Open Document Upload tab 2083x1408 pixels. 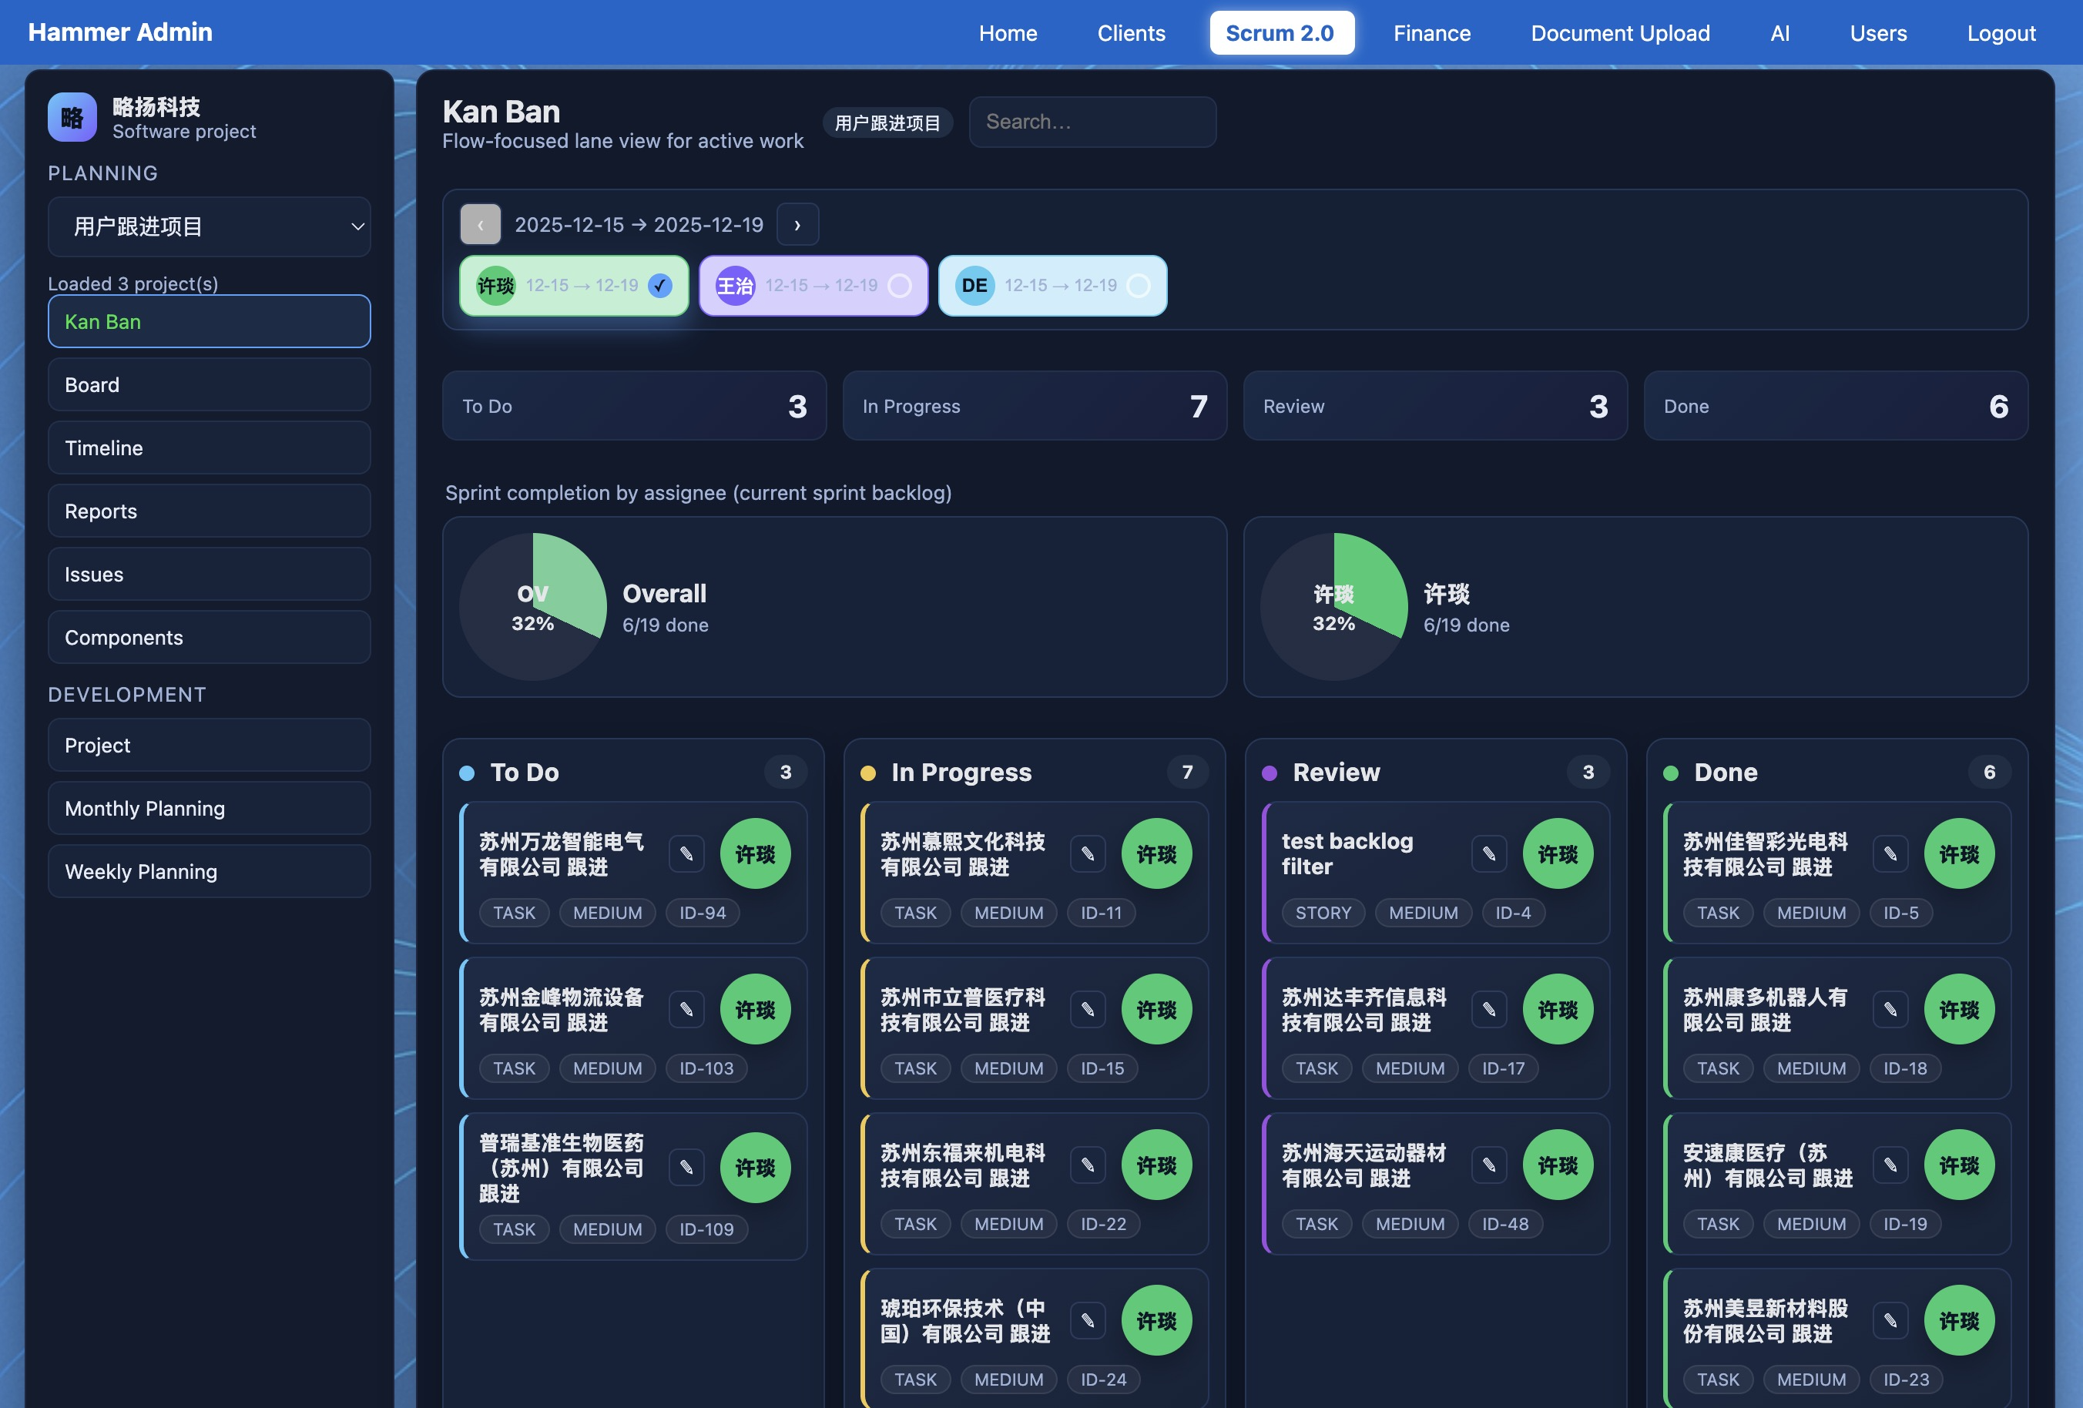coord(1621,33)
